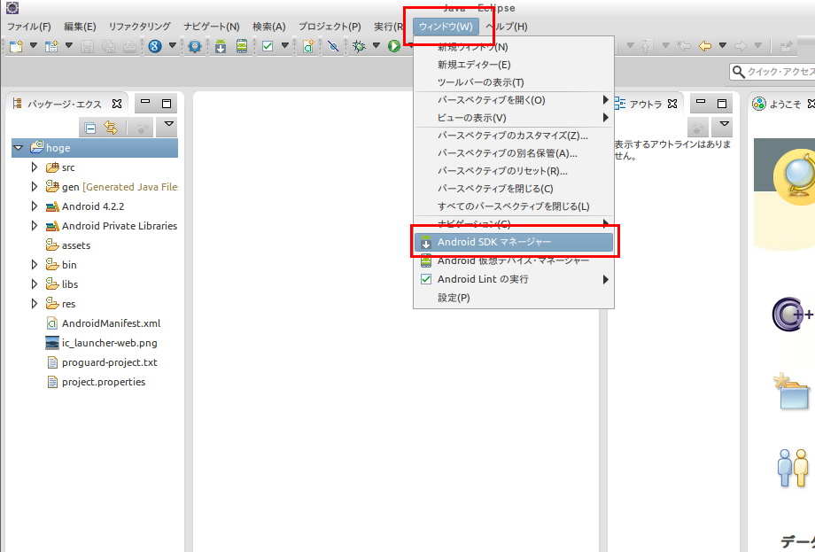
Task: Open the 検索(A) menu
Action: pyautogui.click(x=269, y=27)
